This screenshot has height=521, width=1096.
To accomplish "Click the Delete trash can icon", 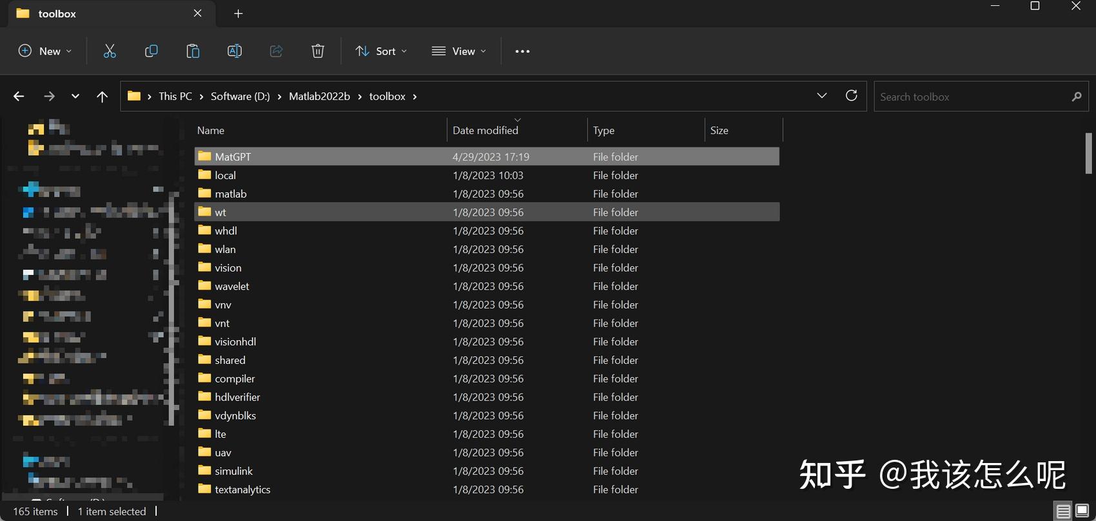I will [318, 52].
